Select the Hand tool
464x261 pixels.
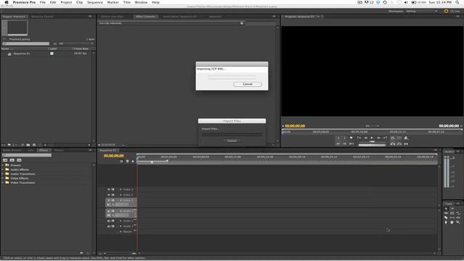point(452,223)
